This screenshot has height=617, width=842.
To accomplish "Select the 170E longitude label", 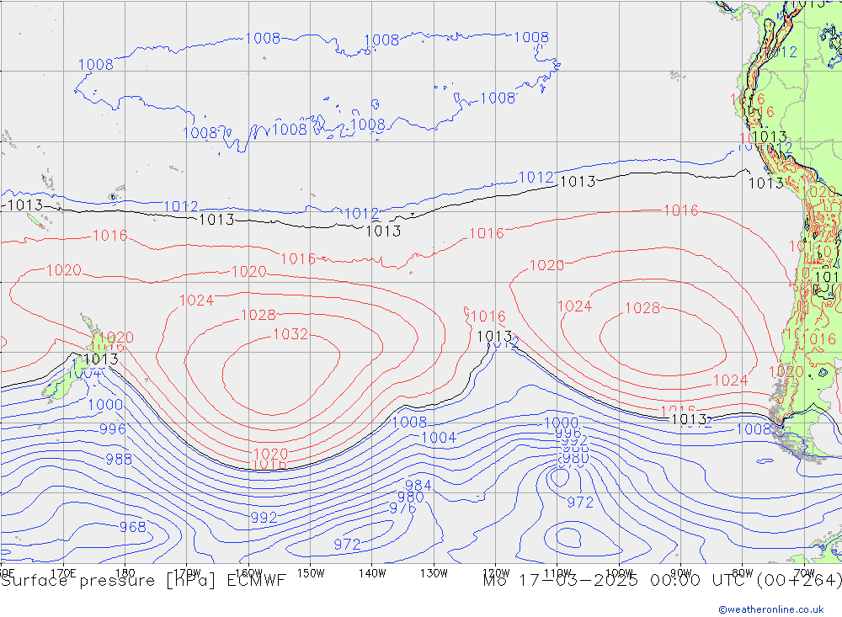I will point(64,572).
